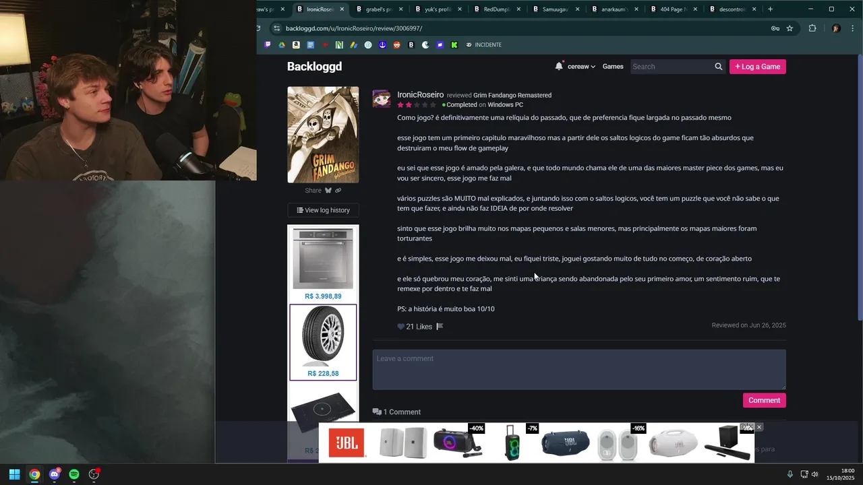Open Grim Fandango Remastered cover image
The height and width of the screenshot is (485, 863).
tap(323, 135)
